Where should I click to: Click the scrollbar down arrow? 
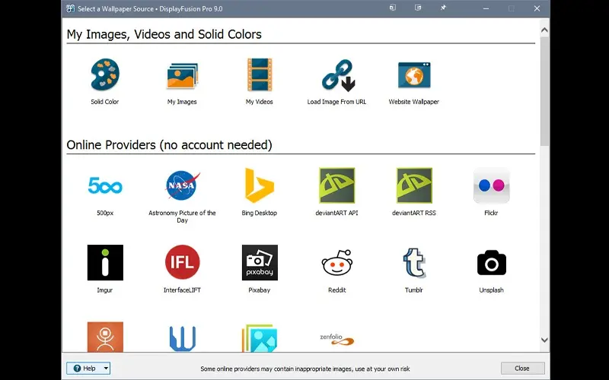pos(544,340)
